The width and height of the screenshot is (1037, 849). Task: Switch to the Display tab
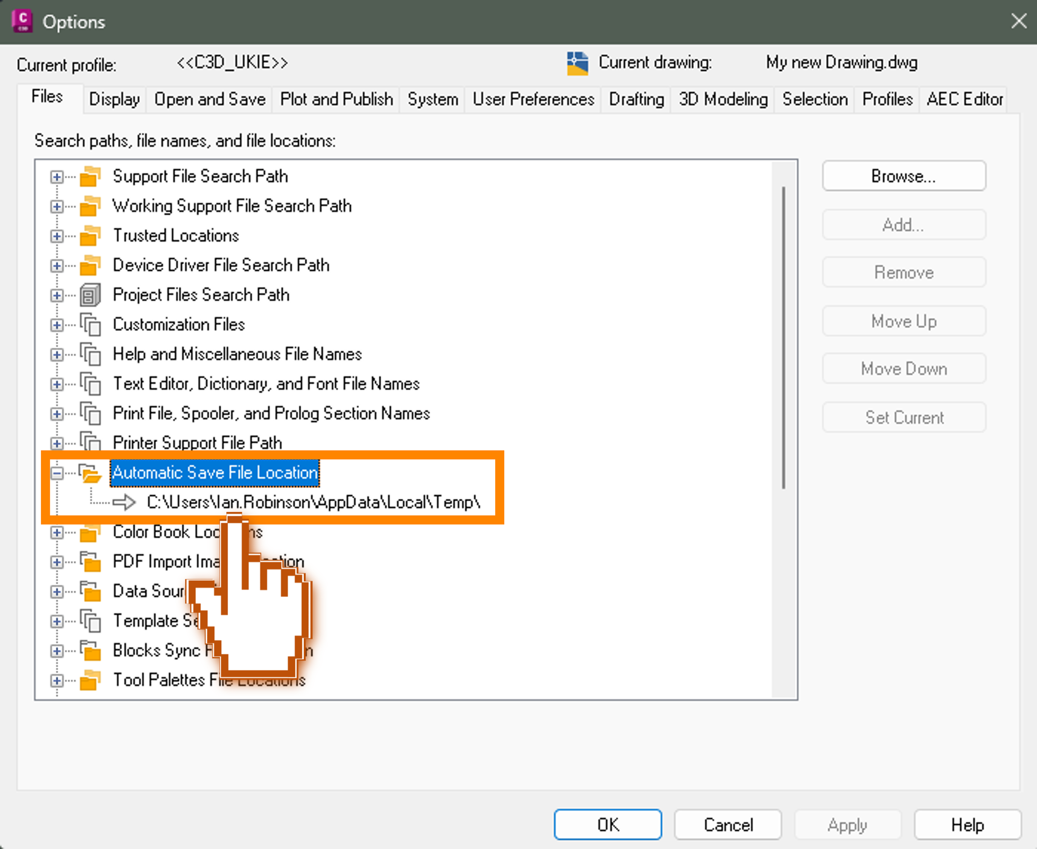coord(114,99)
